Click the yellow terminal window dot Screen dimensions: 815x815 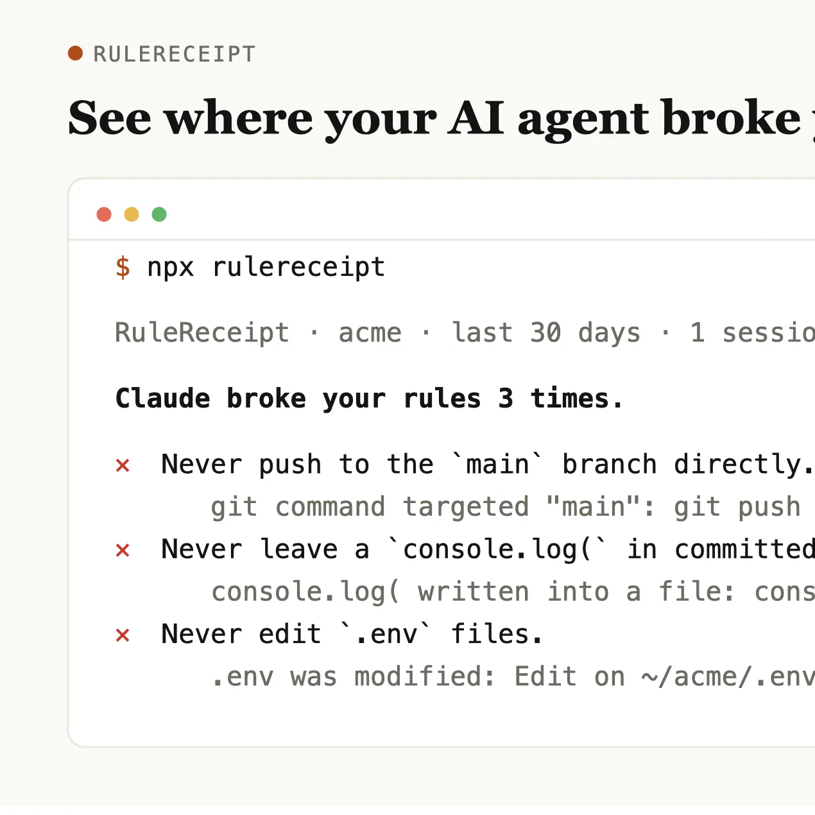pos(132,214)
